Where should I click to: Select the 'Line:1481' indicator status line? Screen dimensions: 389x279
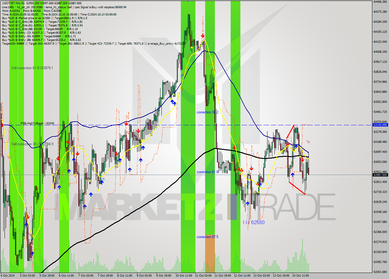pyautogui.click(x=64, y=7)
